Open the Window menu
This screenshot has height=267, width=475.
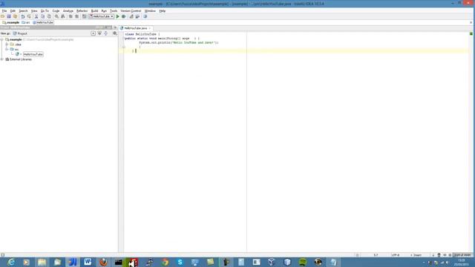click(150, 11)
